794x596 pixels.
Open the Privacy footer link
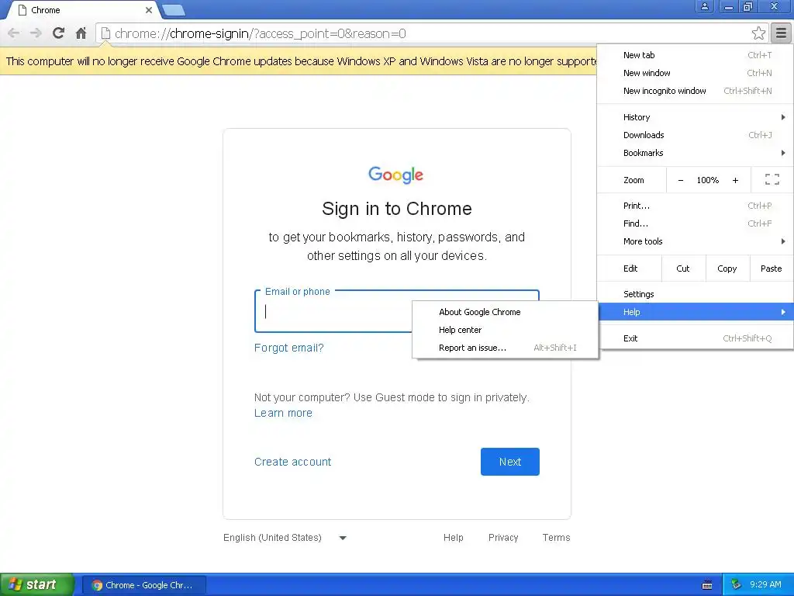(503, 537)
